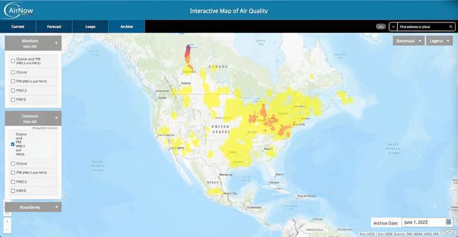Enable Monitors Ozone and PM checkbox
Image resolution: width=458 pixels, height=237 pixels.
tap(13, 61)
